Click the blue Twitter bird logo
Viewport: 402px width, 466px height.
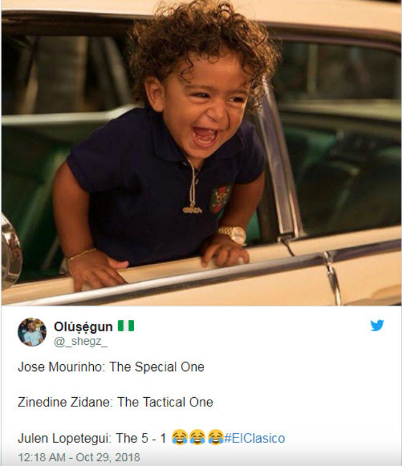point(377,325)
